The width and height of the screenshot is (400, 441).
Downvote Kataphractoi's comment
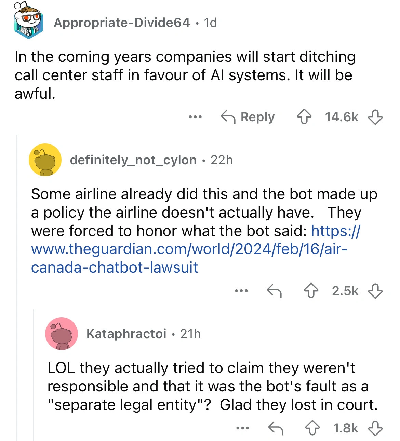[x=375, y=428]
